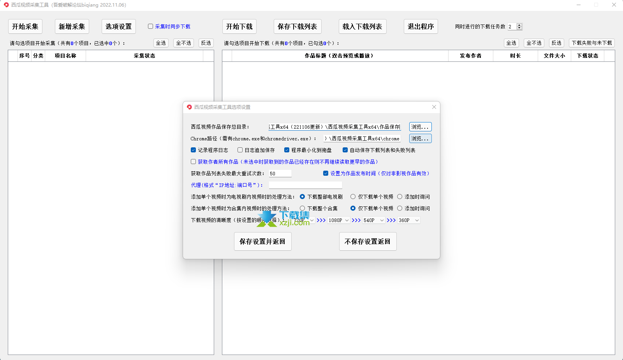This screenshot has height=360, width=623.
Task: Click 全选 above the download list
Action: 511,43
